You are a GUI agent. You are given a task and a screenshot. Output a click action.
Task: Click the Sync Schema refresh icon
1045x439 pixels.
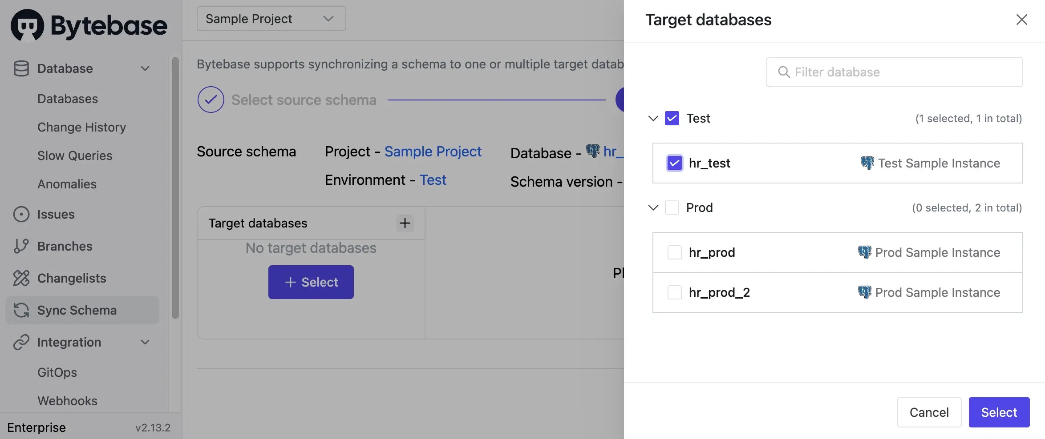click(21, 310)
